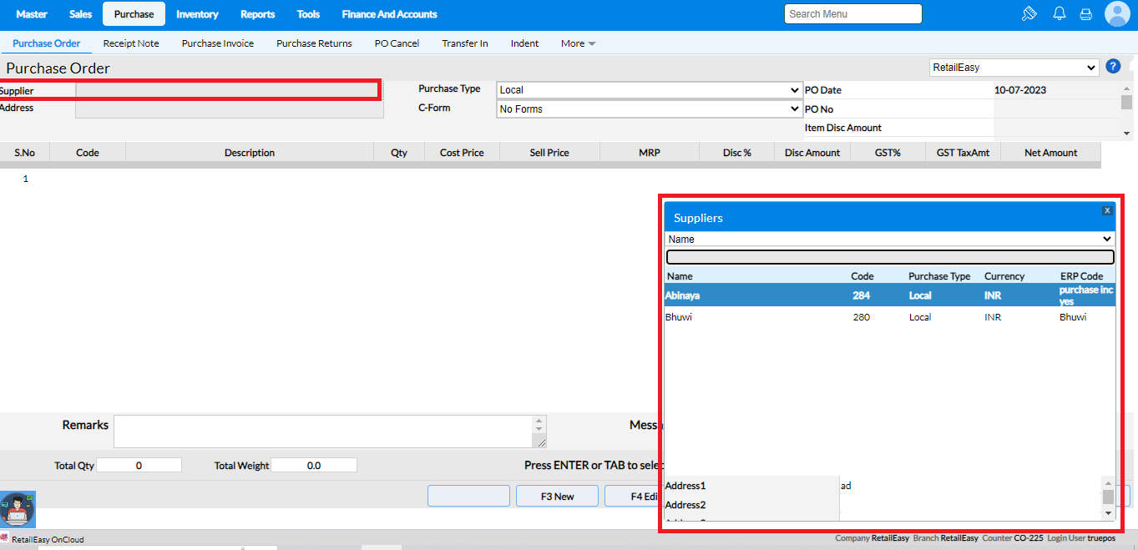Open the Inventory menu
The height and width of the screenshot is (550, 1138).
(197, 14)
